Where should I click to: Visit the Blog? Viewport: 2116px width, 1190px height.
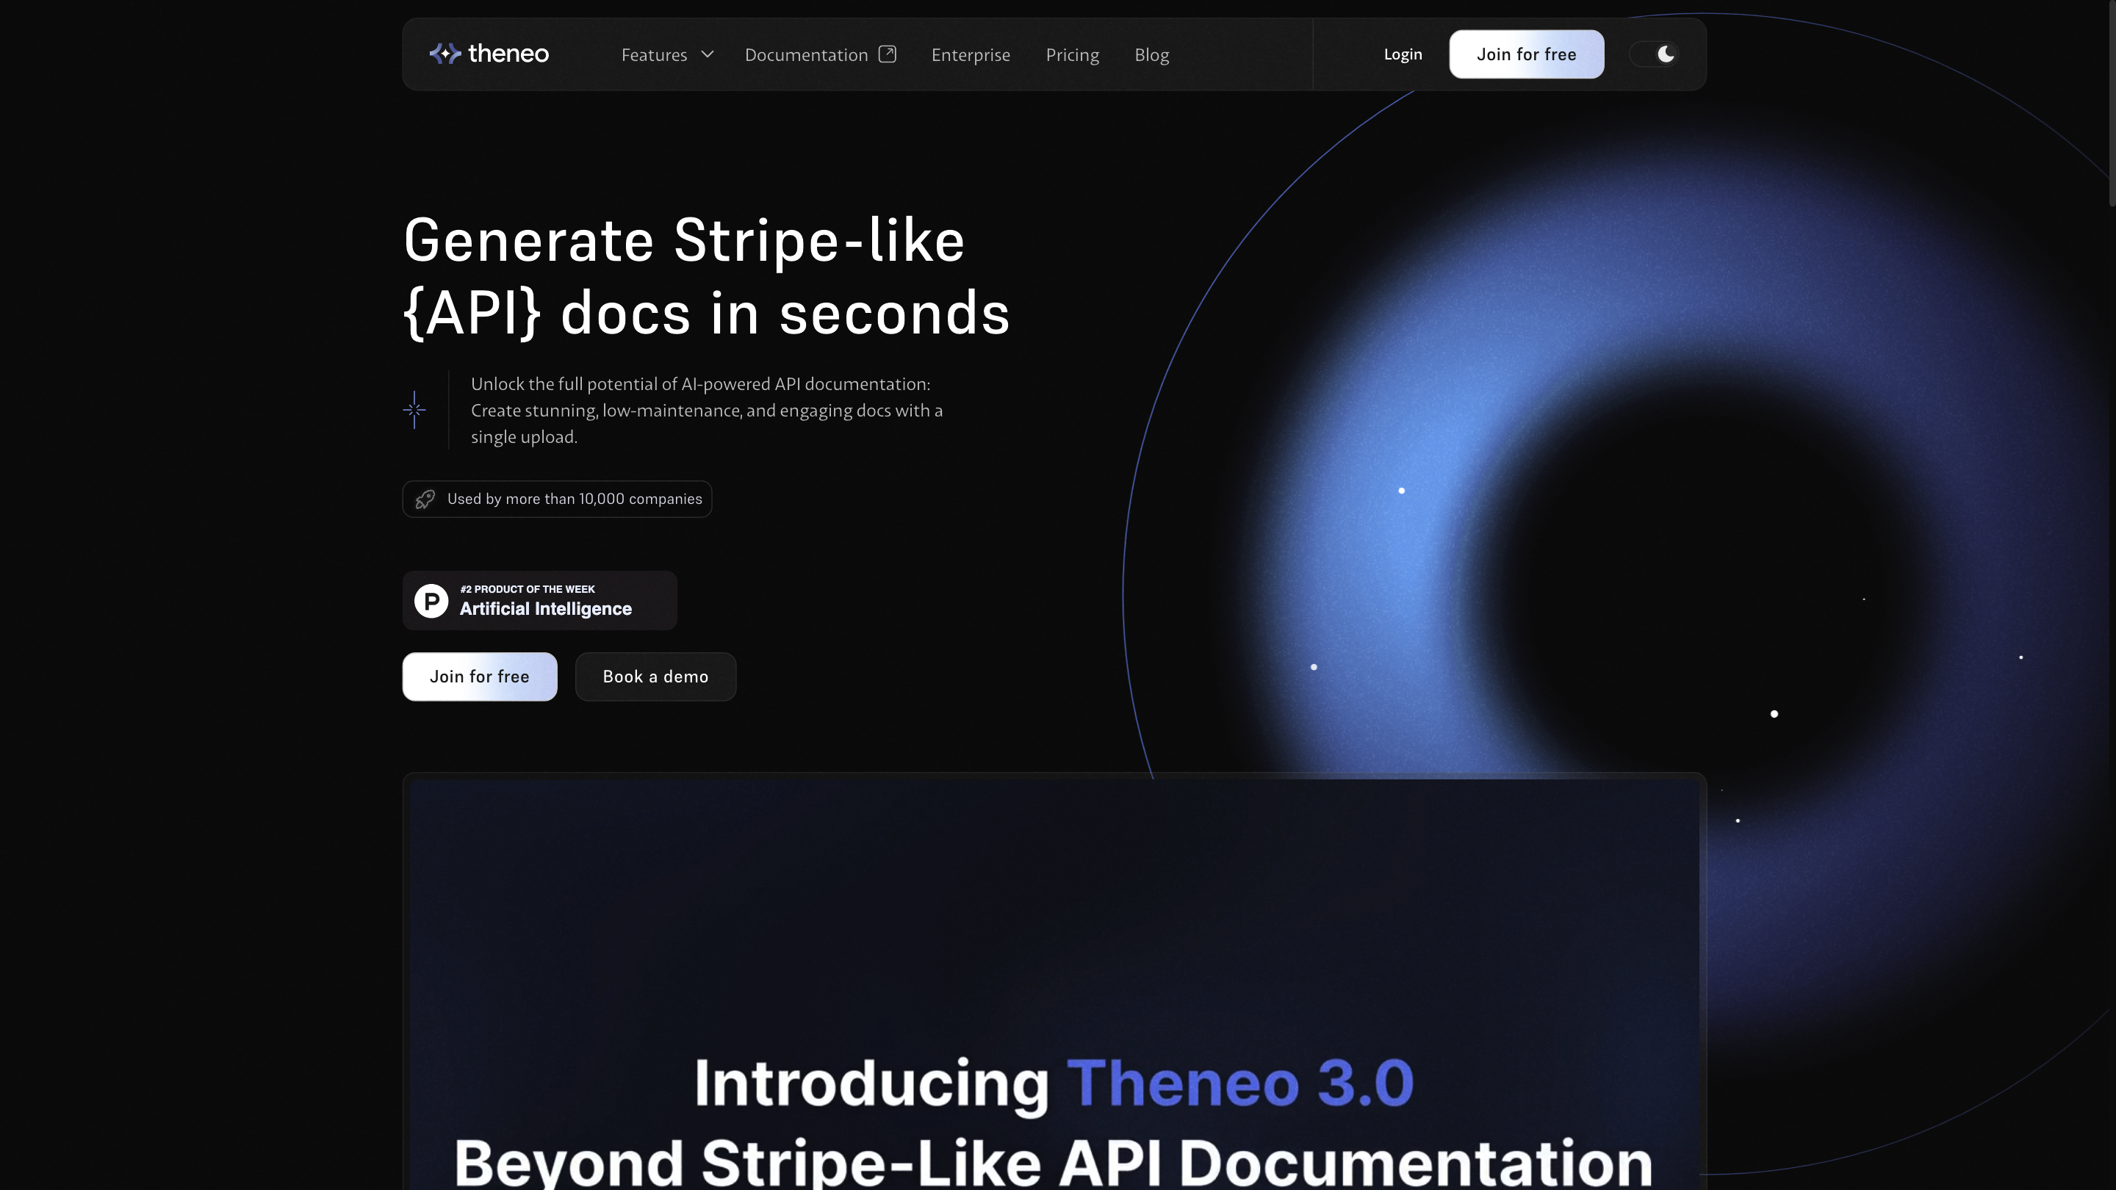coord(1151,55)
